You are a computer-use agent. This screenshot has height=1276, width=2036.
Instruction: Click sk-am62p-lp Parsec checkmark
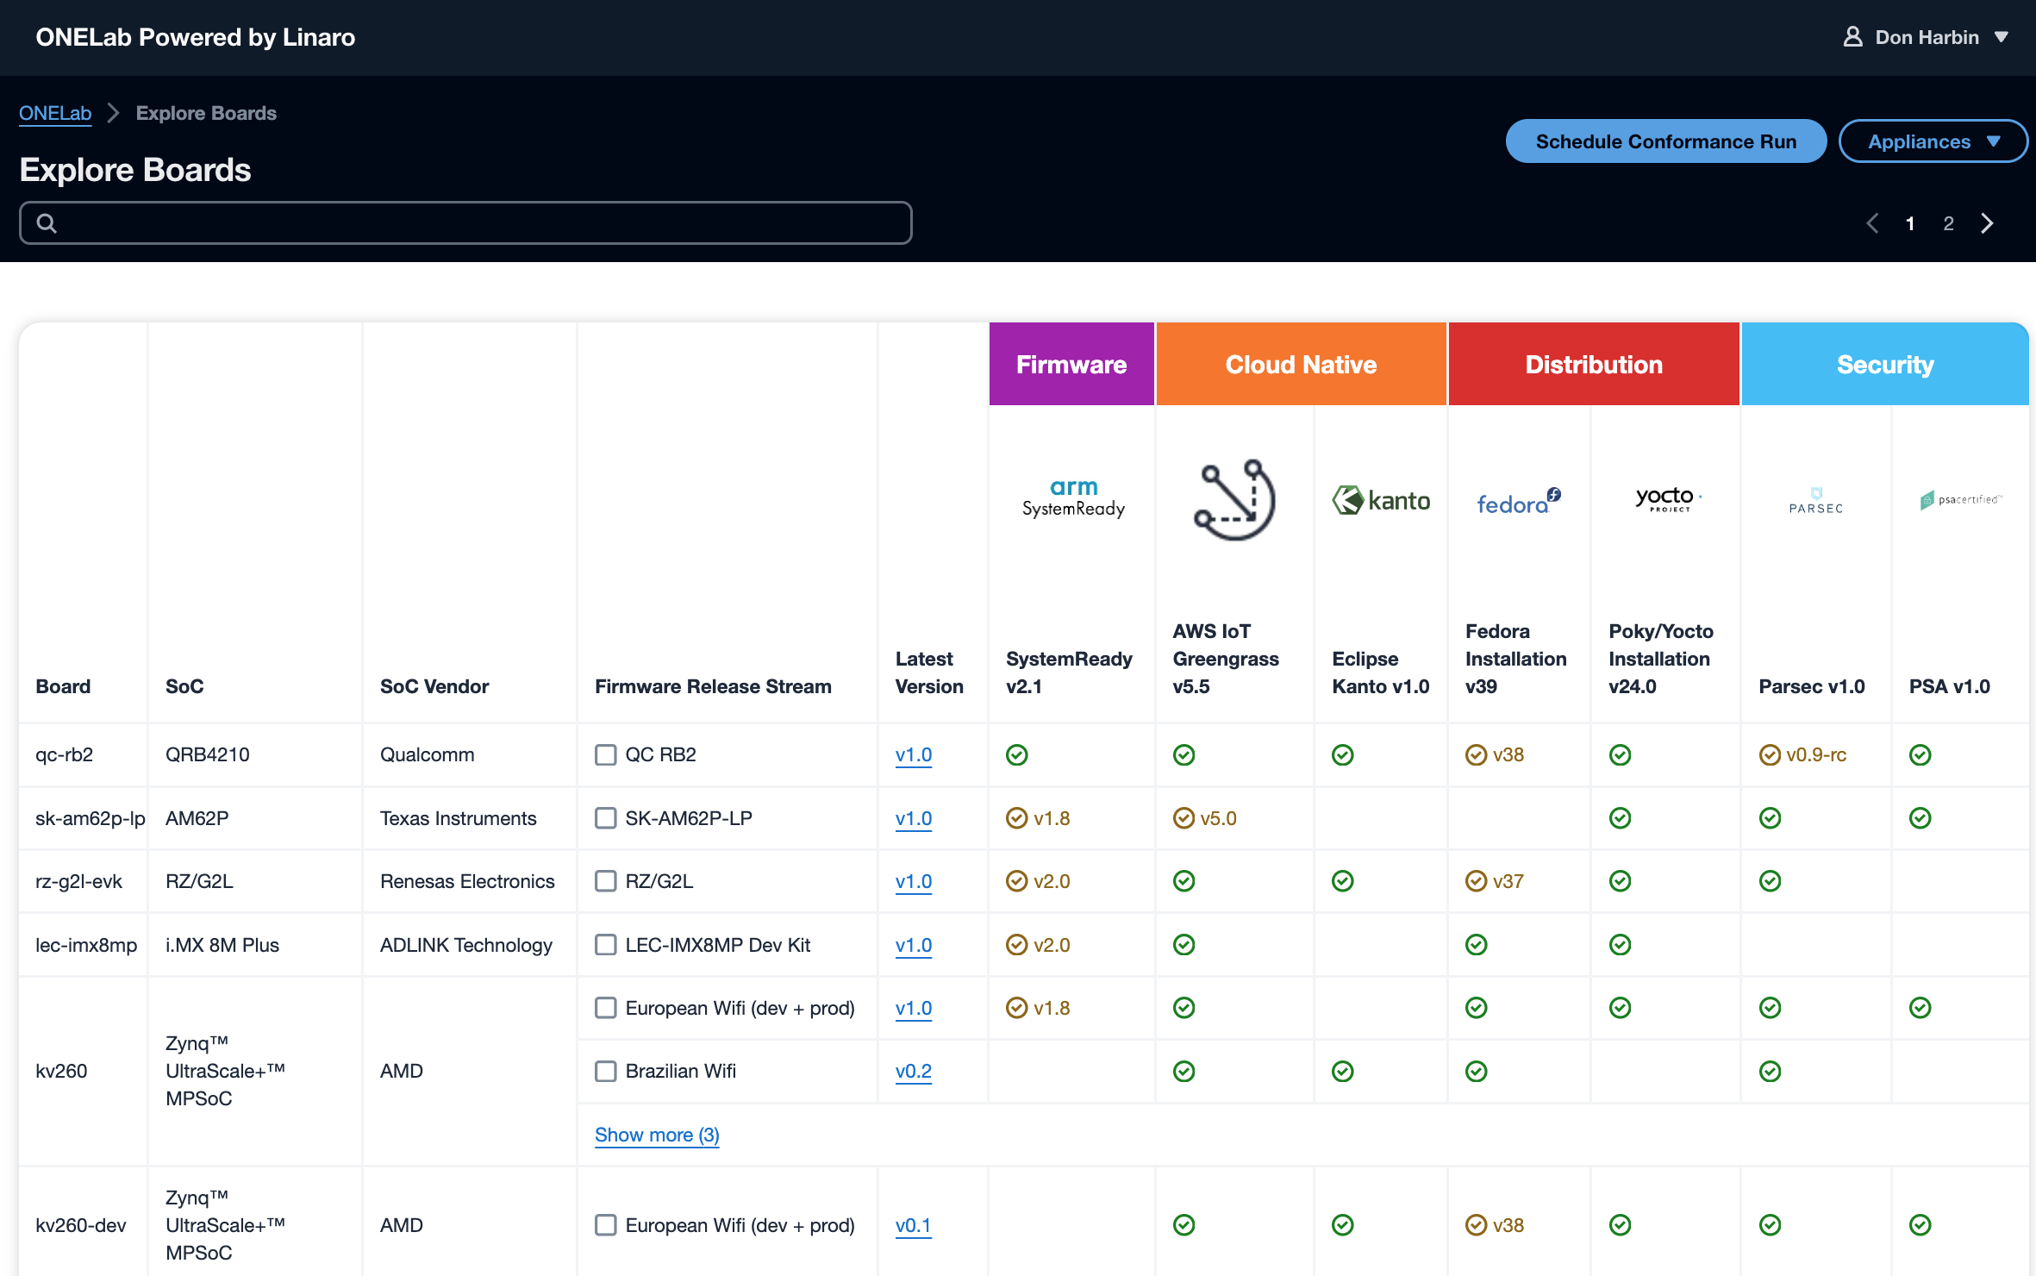pyautogui.click(x=1771, y=818)
